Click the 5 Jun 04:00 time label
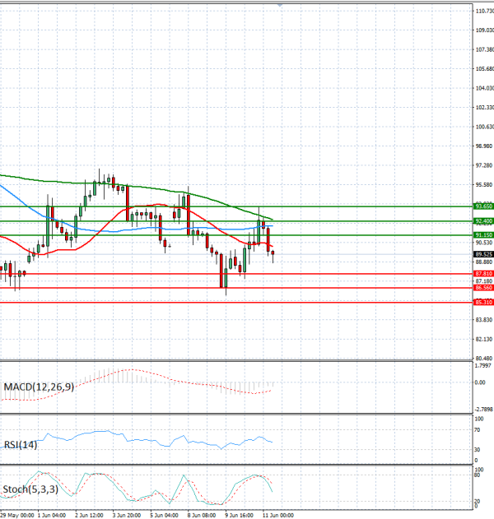Viewport: 494px width, 519px height. point(164,516)
